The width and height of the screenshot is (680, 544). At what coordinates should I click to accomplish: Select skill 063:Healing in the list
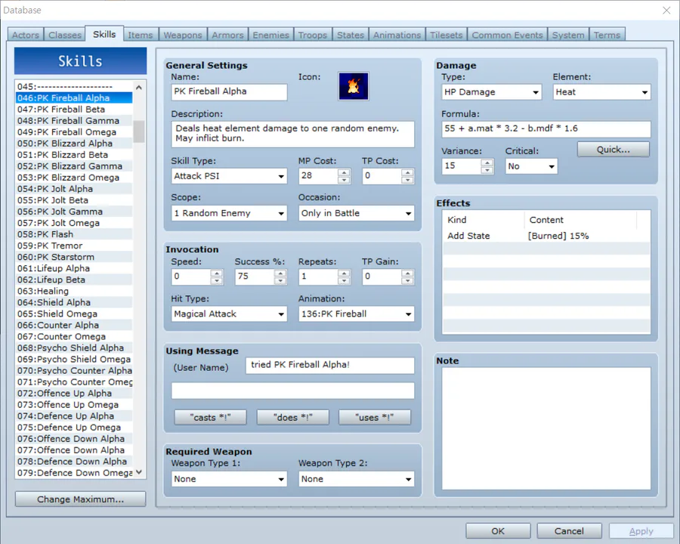(x=74, y=291)
